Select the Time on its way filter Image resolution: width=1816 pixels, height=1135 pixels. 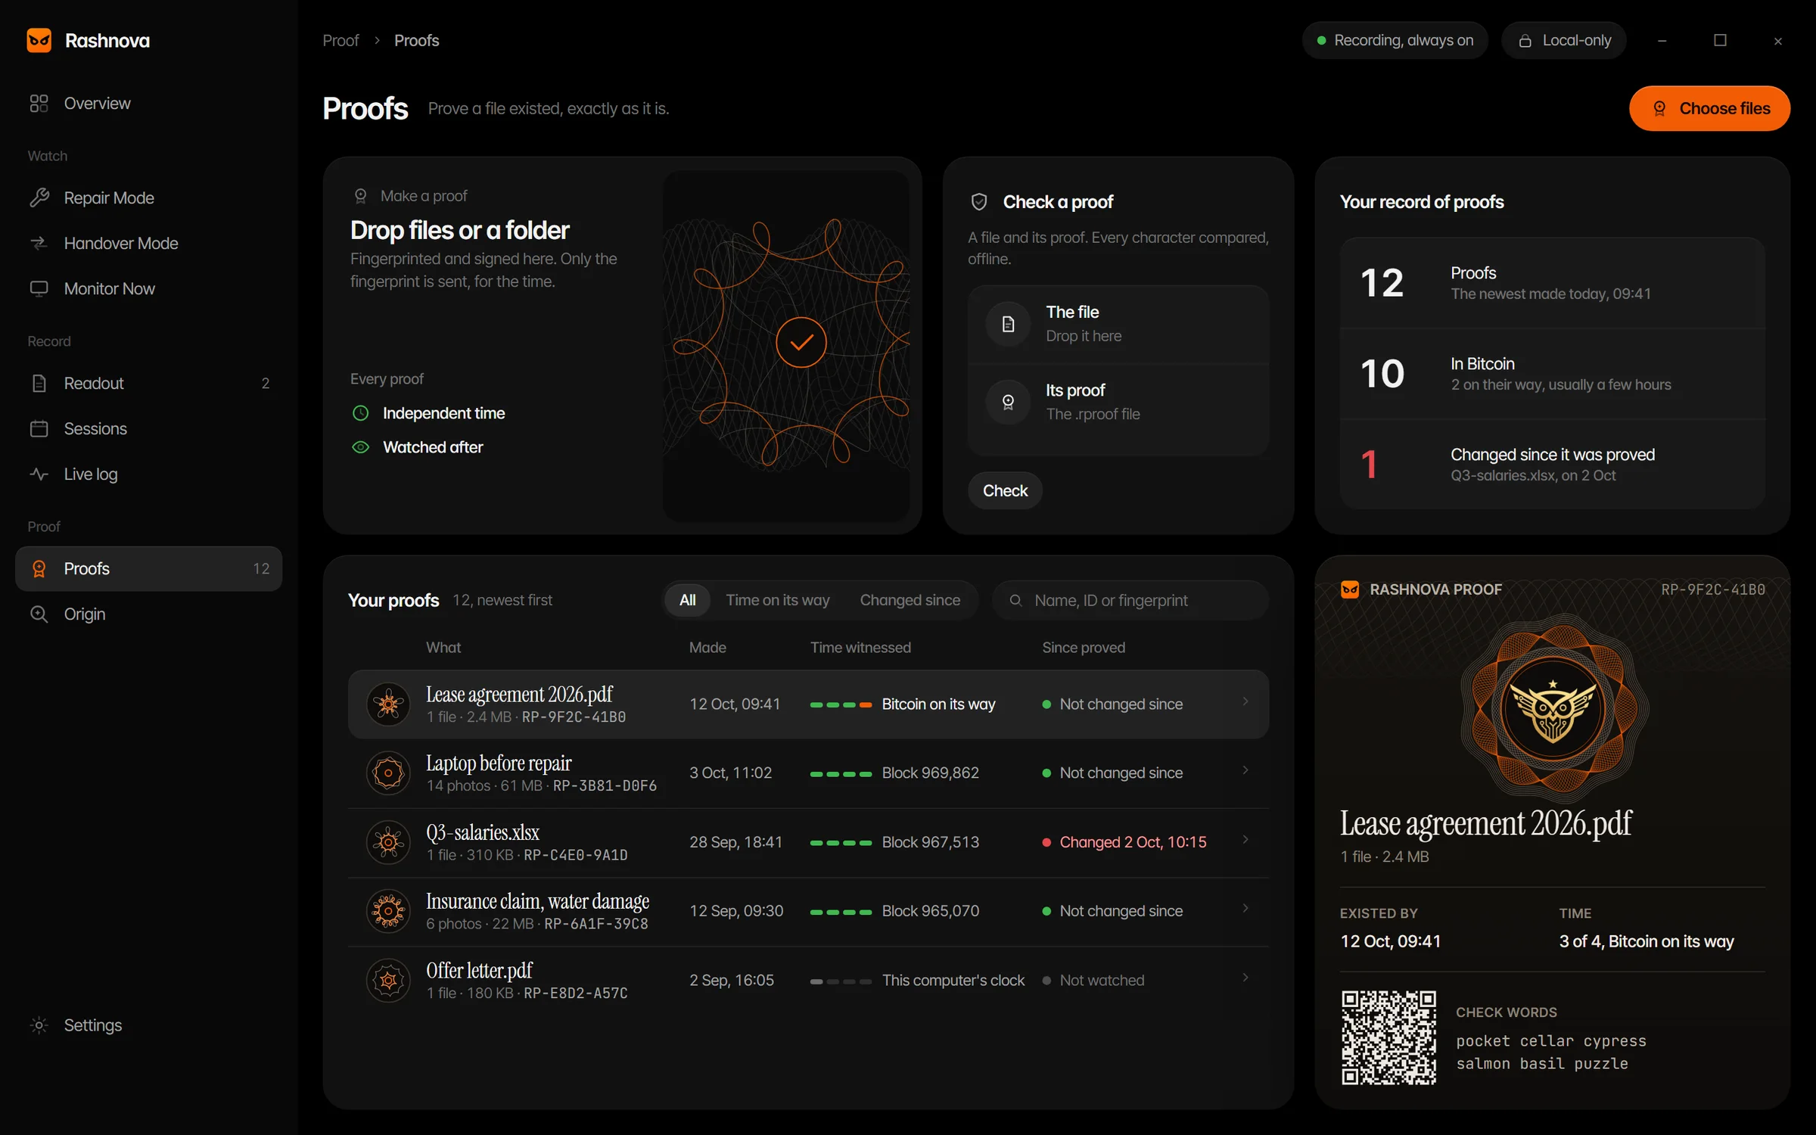point(778,600)
